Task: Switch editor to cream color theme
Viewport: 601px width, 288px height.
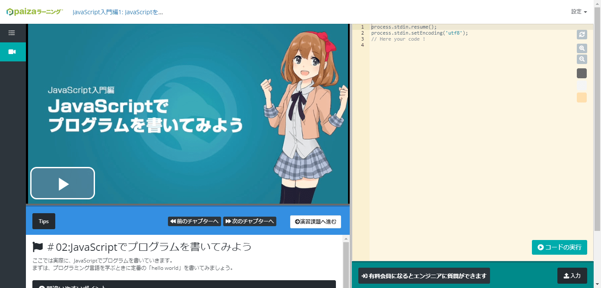Action: point(582,98)
